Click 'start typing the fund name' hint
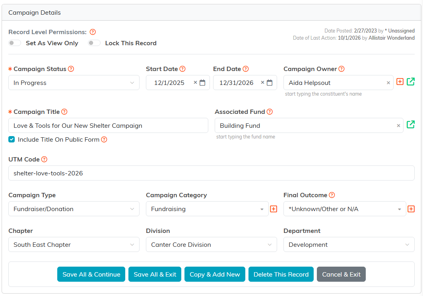The height and width of the screenshot is (296, 423). coord(246,137)
